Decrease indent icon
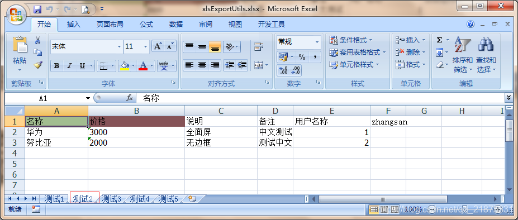518x220 pixels. pyautogui.click(x=230, y=65)
